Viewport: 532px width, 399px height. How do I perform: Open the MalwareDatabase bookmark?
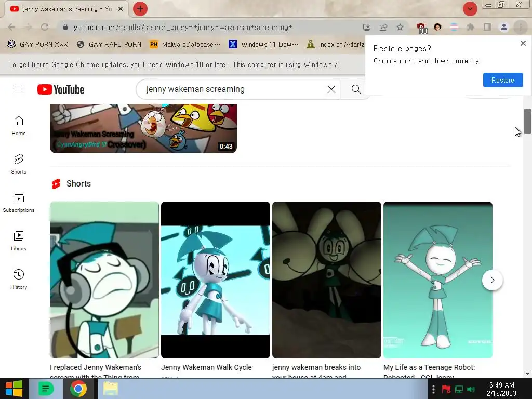tap(185, 44)
